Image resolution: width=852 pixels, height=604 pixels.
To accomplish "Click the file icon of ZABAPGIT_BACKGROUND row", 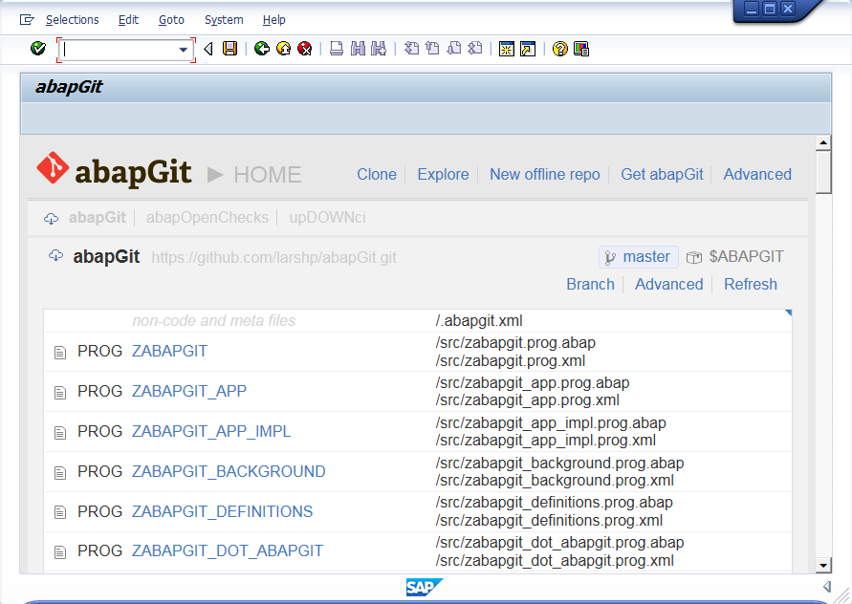I will click(60, 472).
